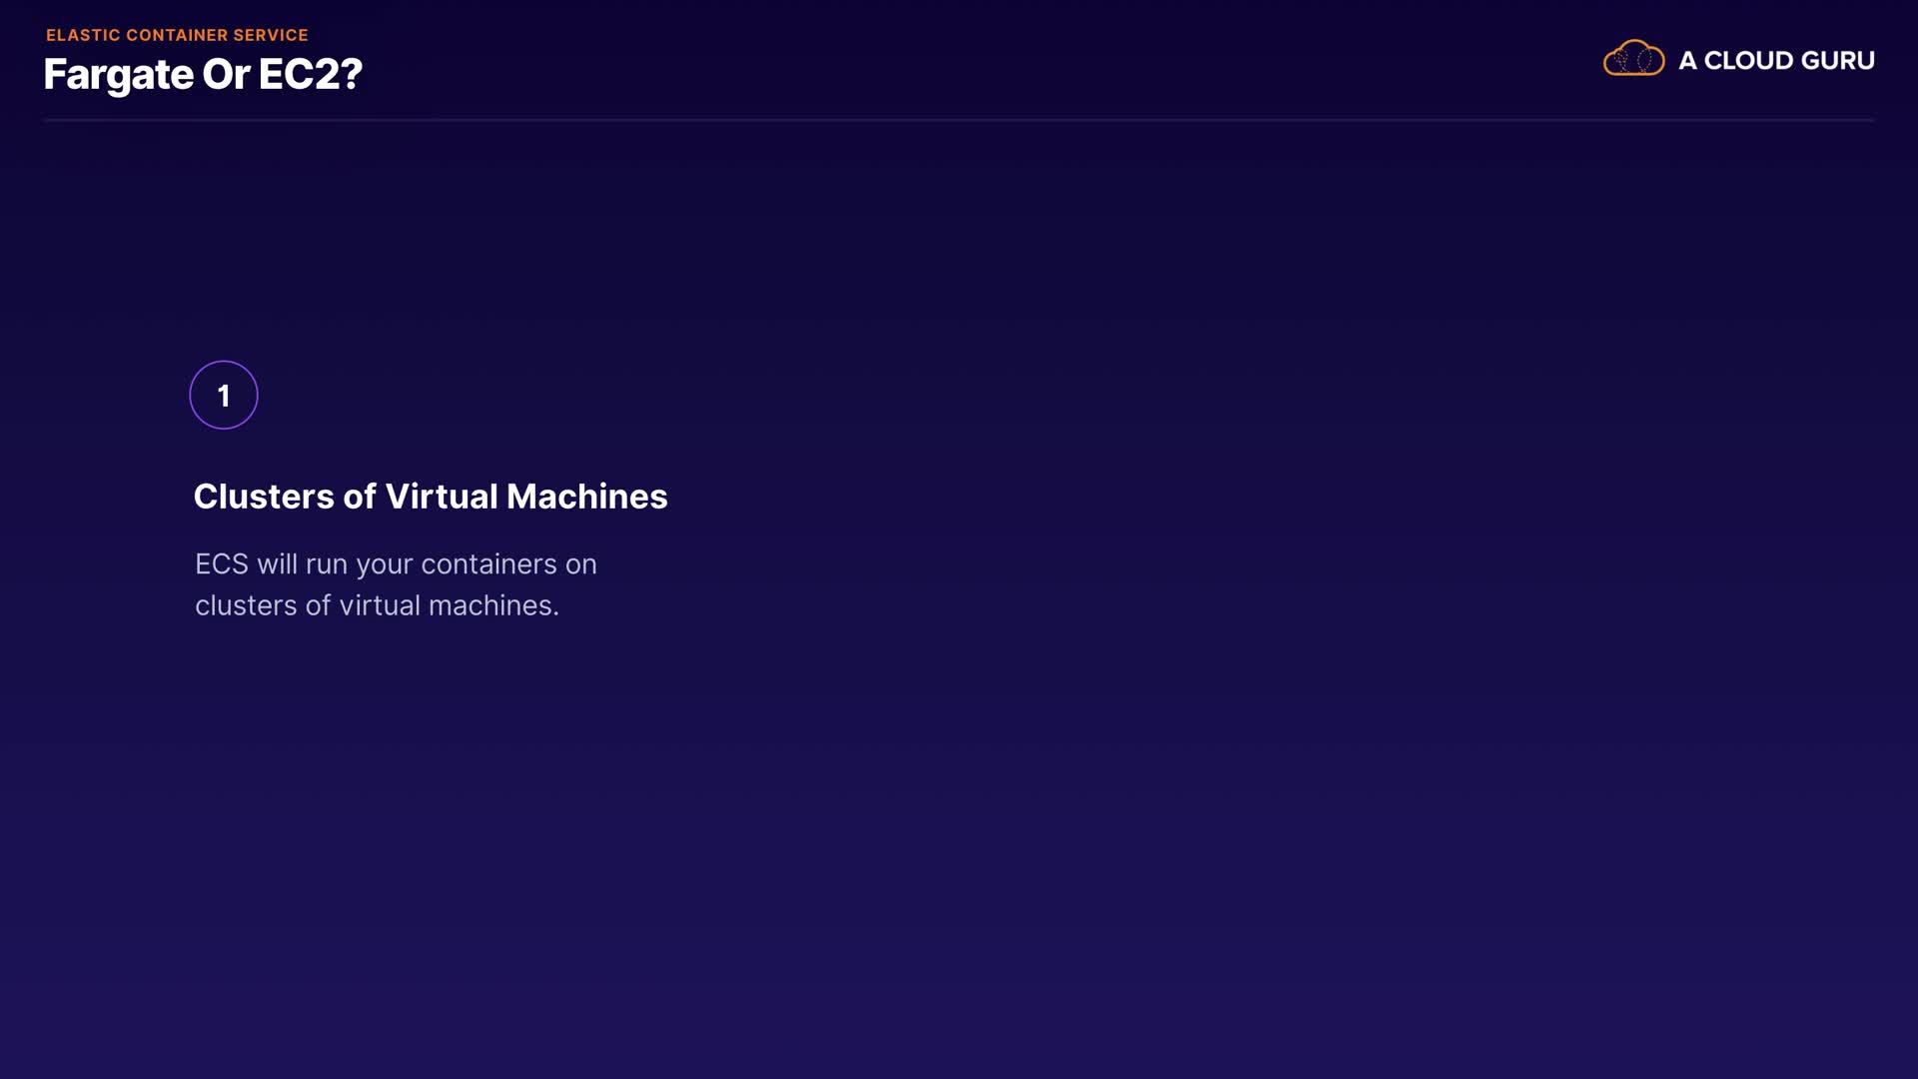1918x1079 pixels.
Task: Click the word 'Clusters' in bold heading
Action: pyautogui.click(x=264, y=497)
